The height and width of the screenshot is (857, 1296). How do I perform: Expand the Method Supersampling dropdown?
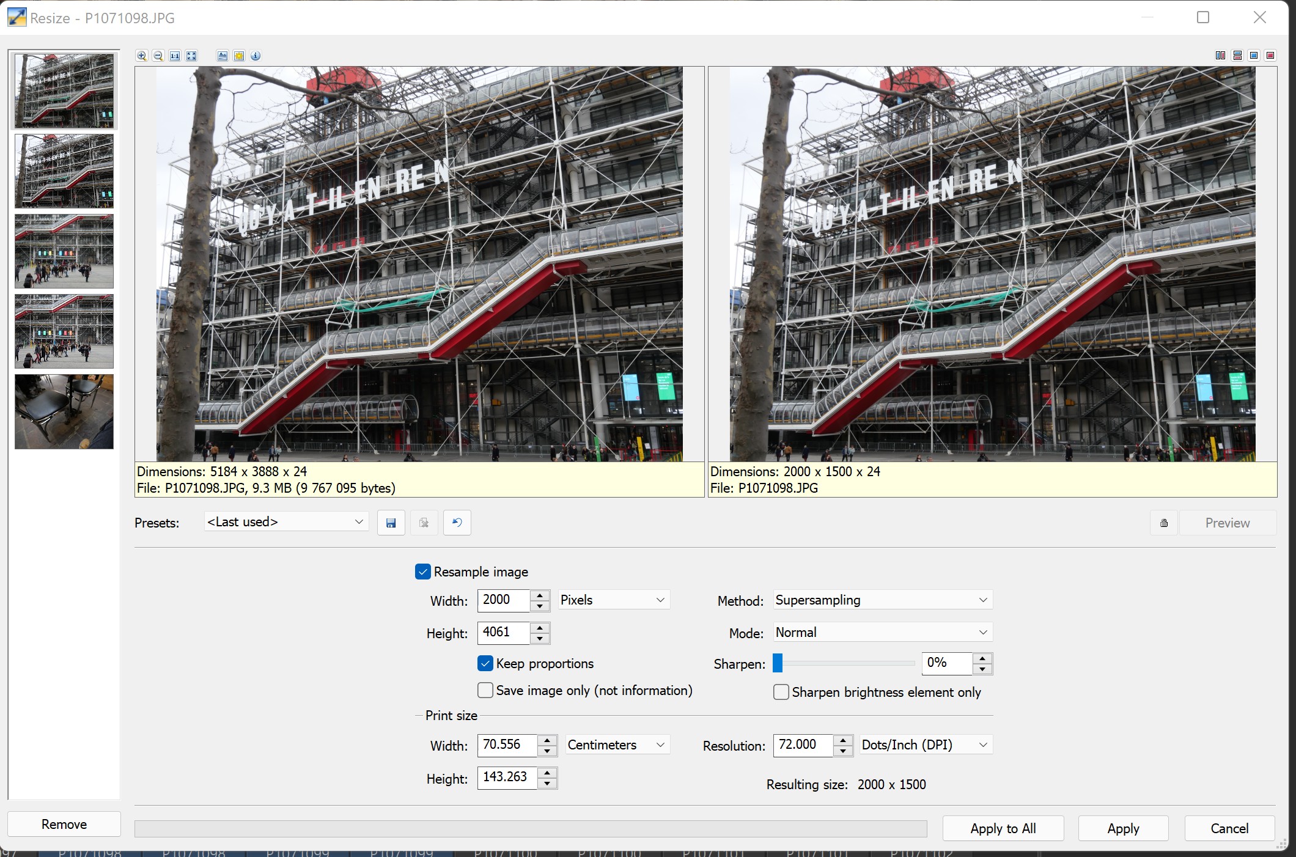(882, 600)
